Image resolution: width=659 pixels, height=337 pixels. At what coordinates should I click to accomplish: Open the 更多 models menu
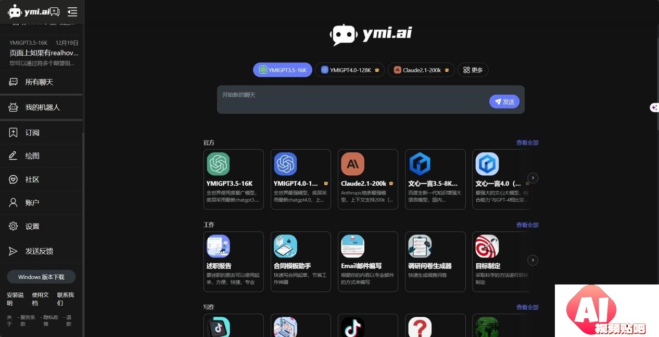coord(473,70)
